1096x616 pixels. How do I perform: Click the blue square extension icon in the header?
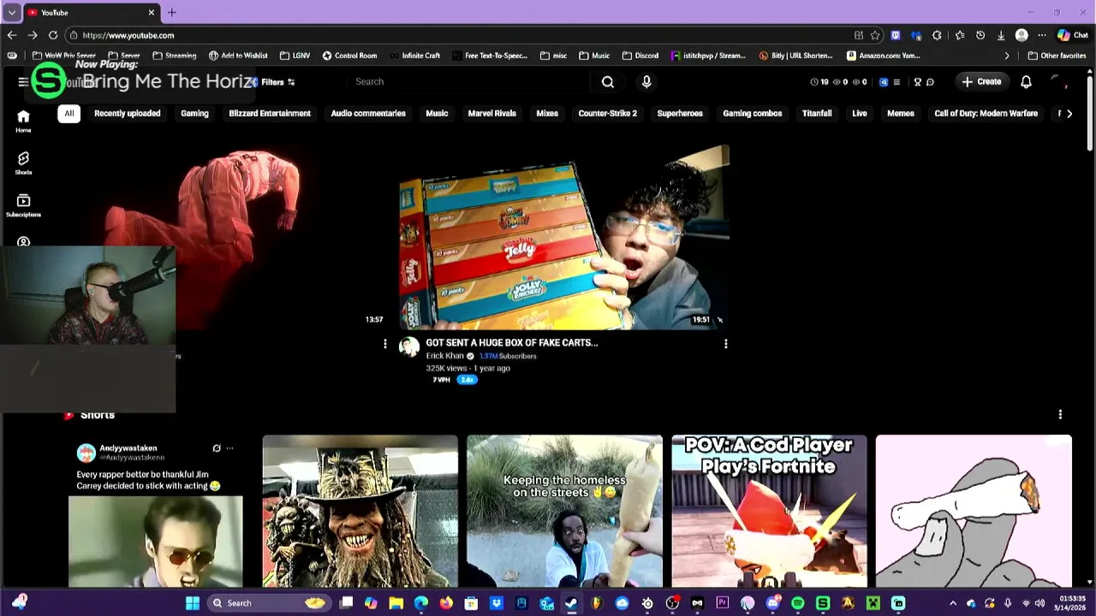pos(884,82)
